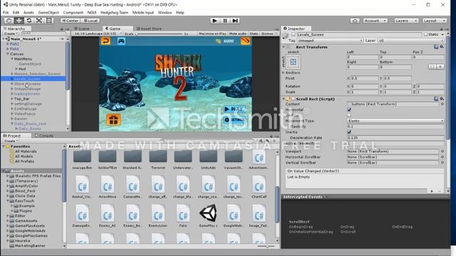Select the Rotate tool in toolbar
Screen dimensions: 456x256
pos(29,21)
